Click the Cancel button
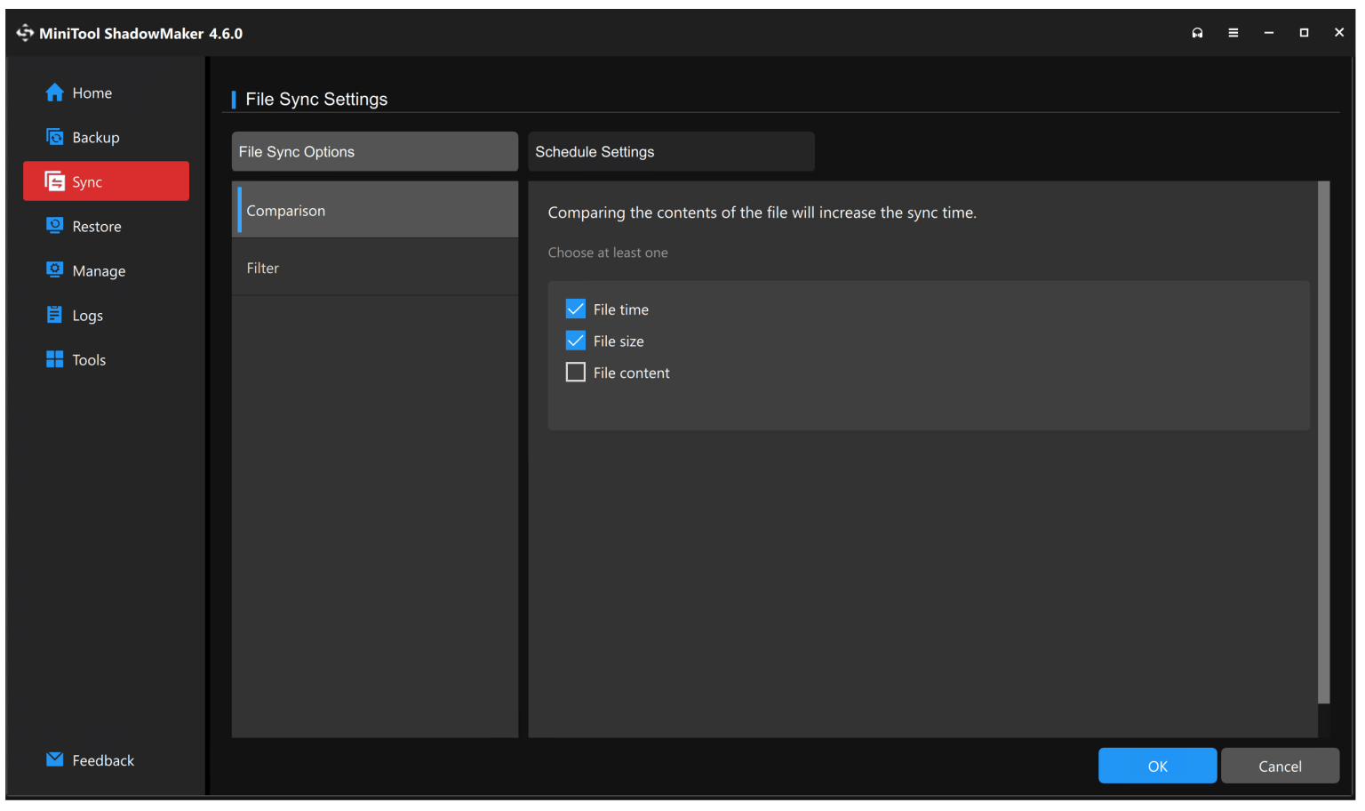1365x811 pixels. pyautogui.click(x=1280, y=766)
